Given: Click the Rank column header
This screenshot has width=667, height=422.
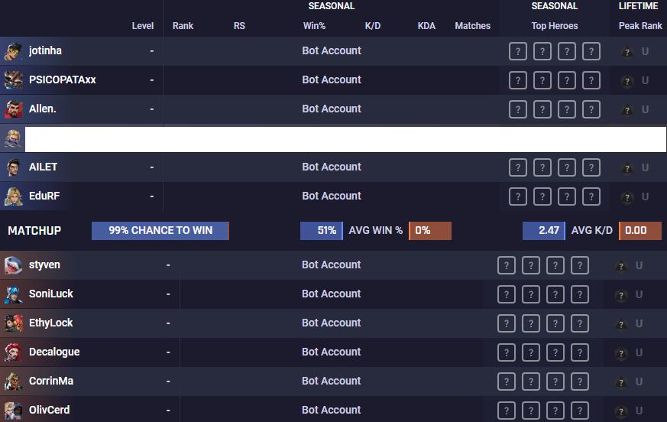Looking at the screenshot, I should point(183,26).
